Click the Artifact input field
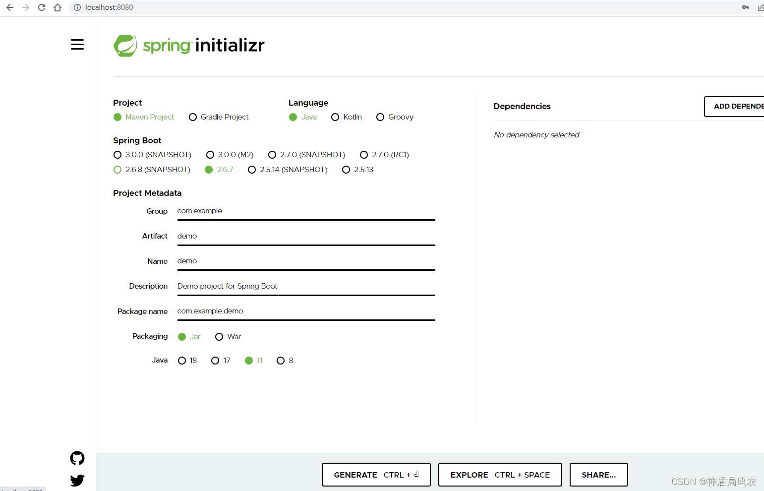Viewport: 764px width, 491px height. pos(306,237)
